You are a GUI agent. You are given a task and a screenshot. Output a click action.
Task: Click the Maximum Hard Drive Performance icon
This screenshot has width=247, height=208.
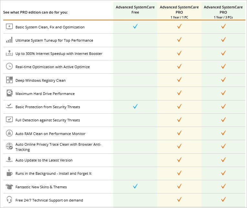(9, 93)
